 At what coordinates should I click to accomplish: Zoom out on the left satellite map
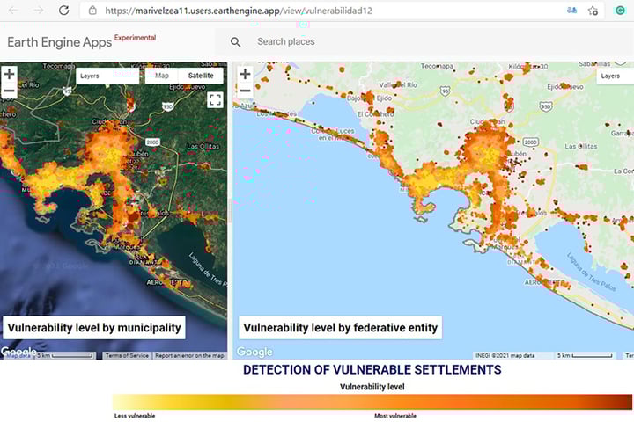tap(10, 91)
